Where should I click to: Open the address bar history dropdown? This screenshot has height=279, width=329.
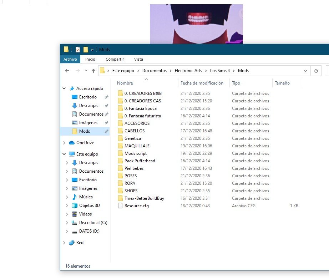305,71
